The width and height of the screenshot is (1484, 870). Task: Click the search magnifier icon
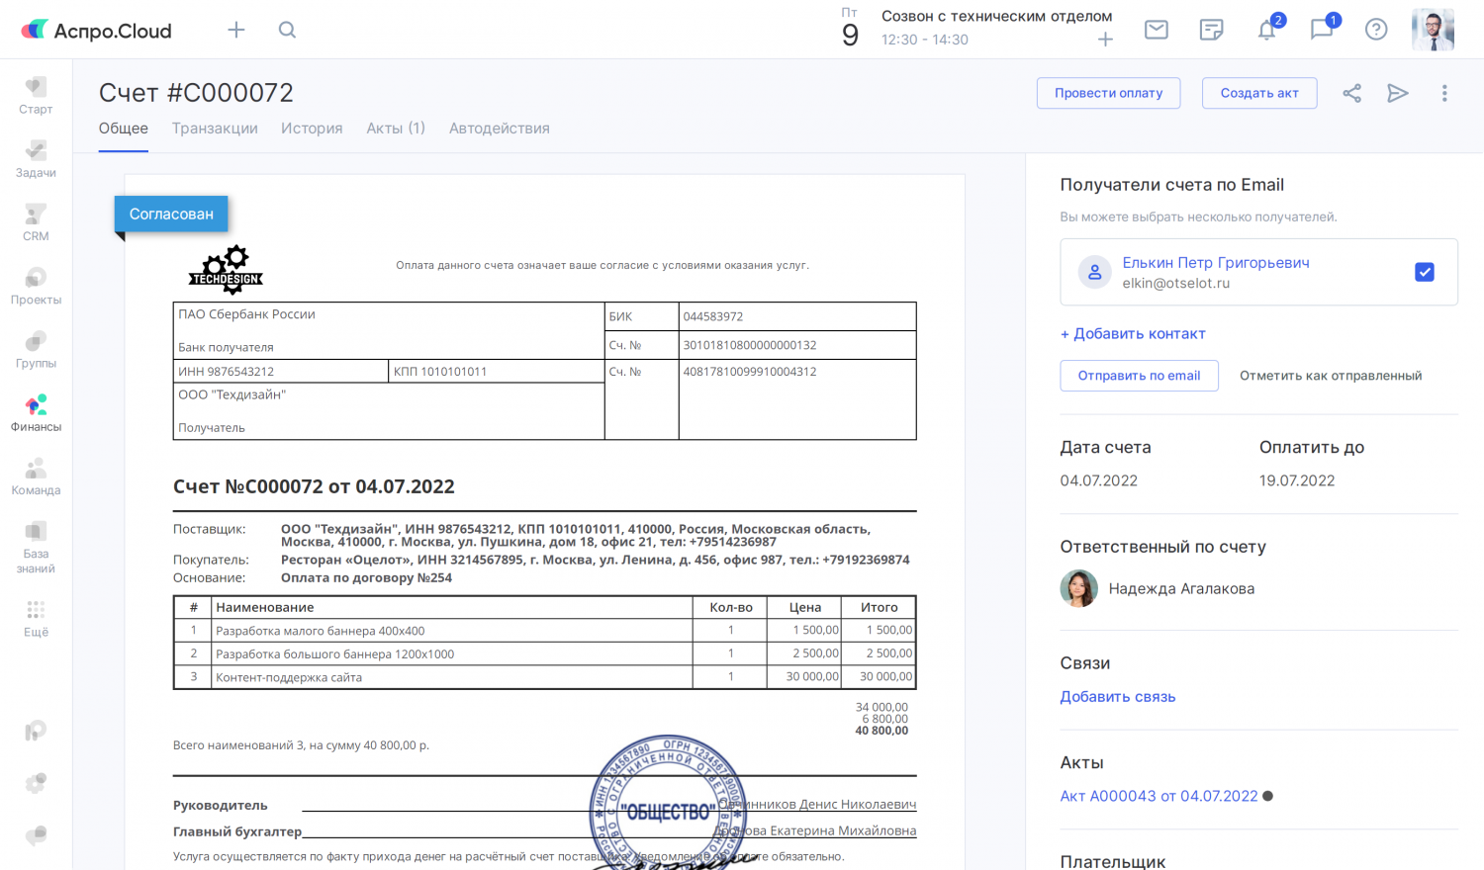(x=287, y=30)
